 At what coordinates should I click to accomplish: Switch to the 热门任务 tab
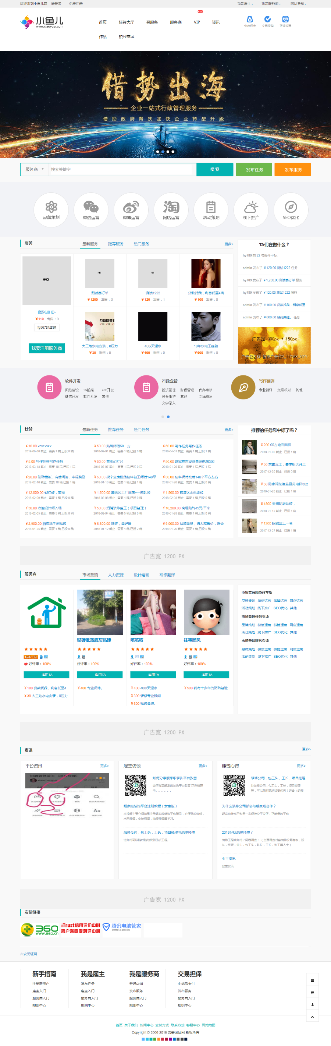[x=142, y=430]
